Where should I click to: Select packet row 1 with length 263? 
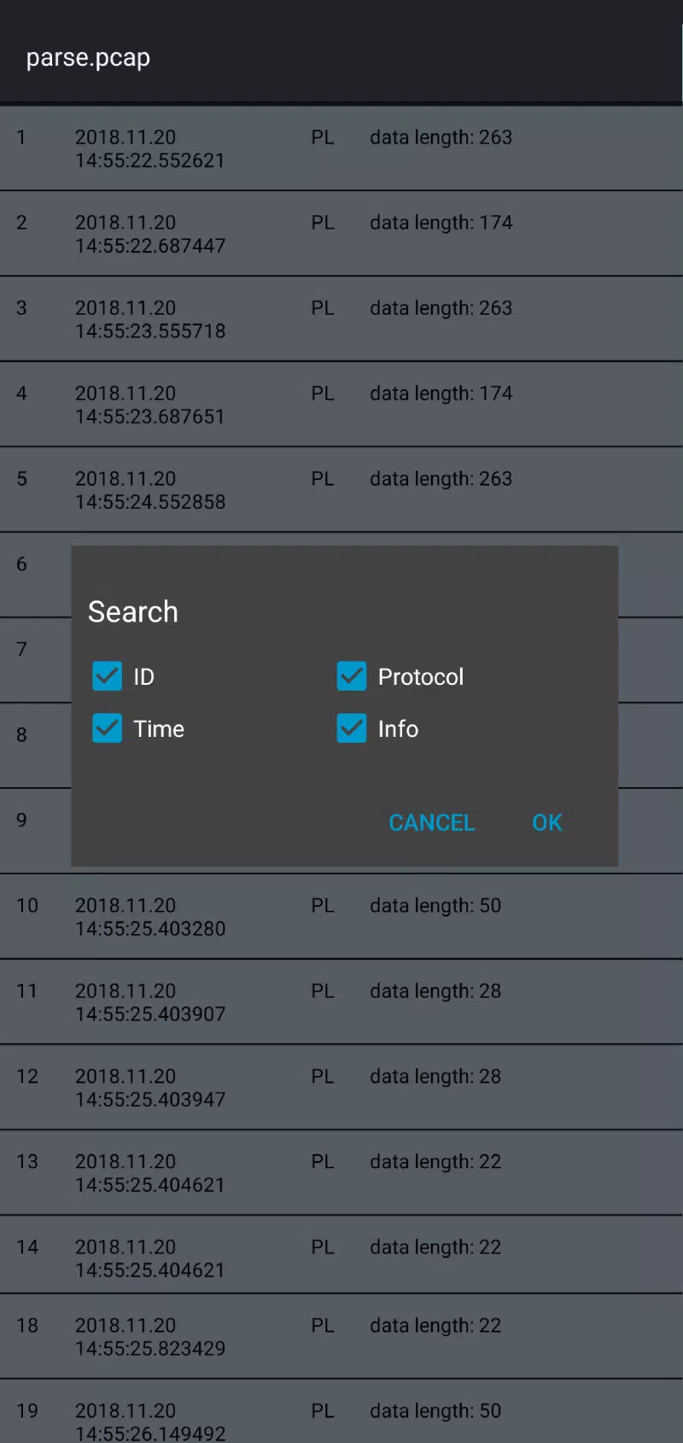pyautogui.click(x=341, y=149)
